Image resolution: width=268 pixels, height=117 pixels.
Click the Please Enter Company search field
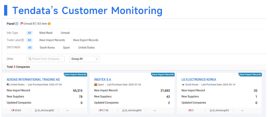point(45,59)
